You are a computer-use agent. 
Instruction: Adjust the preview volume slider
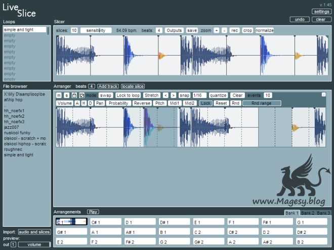pos(34,244)
